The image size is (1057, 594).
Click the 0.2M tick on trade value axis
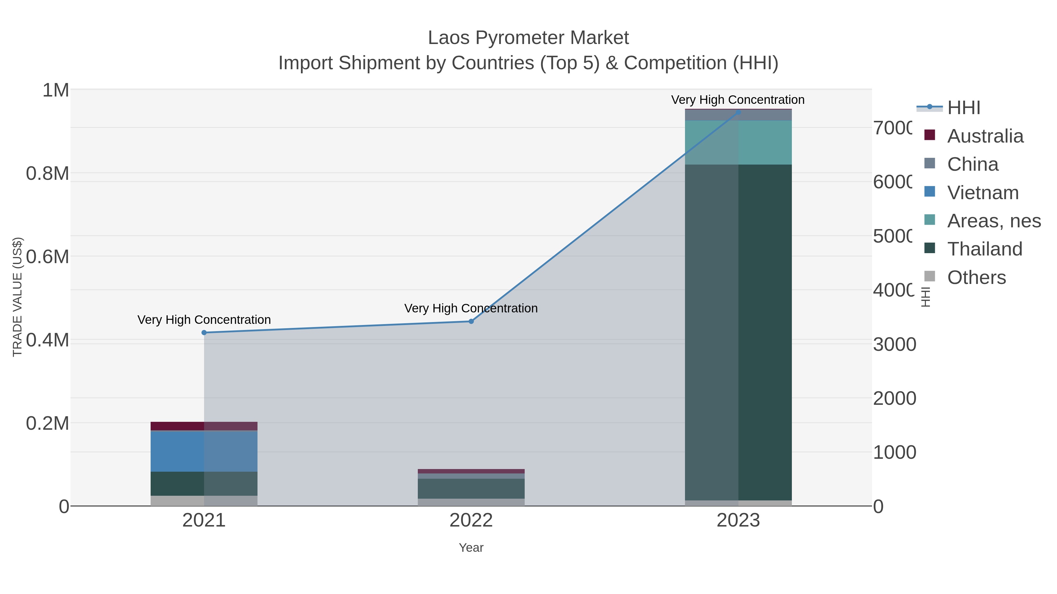(x=47, y=424)
